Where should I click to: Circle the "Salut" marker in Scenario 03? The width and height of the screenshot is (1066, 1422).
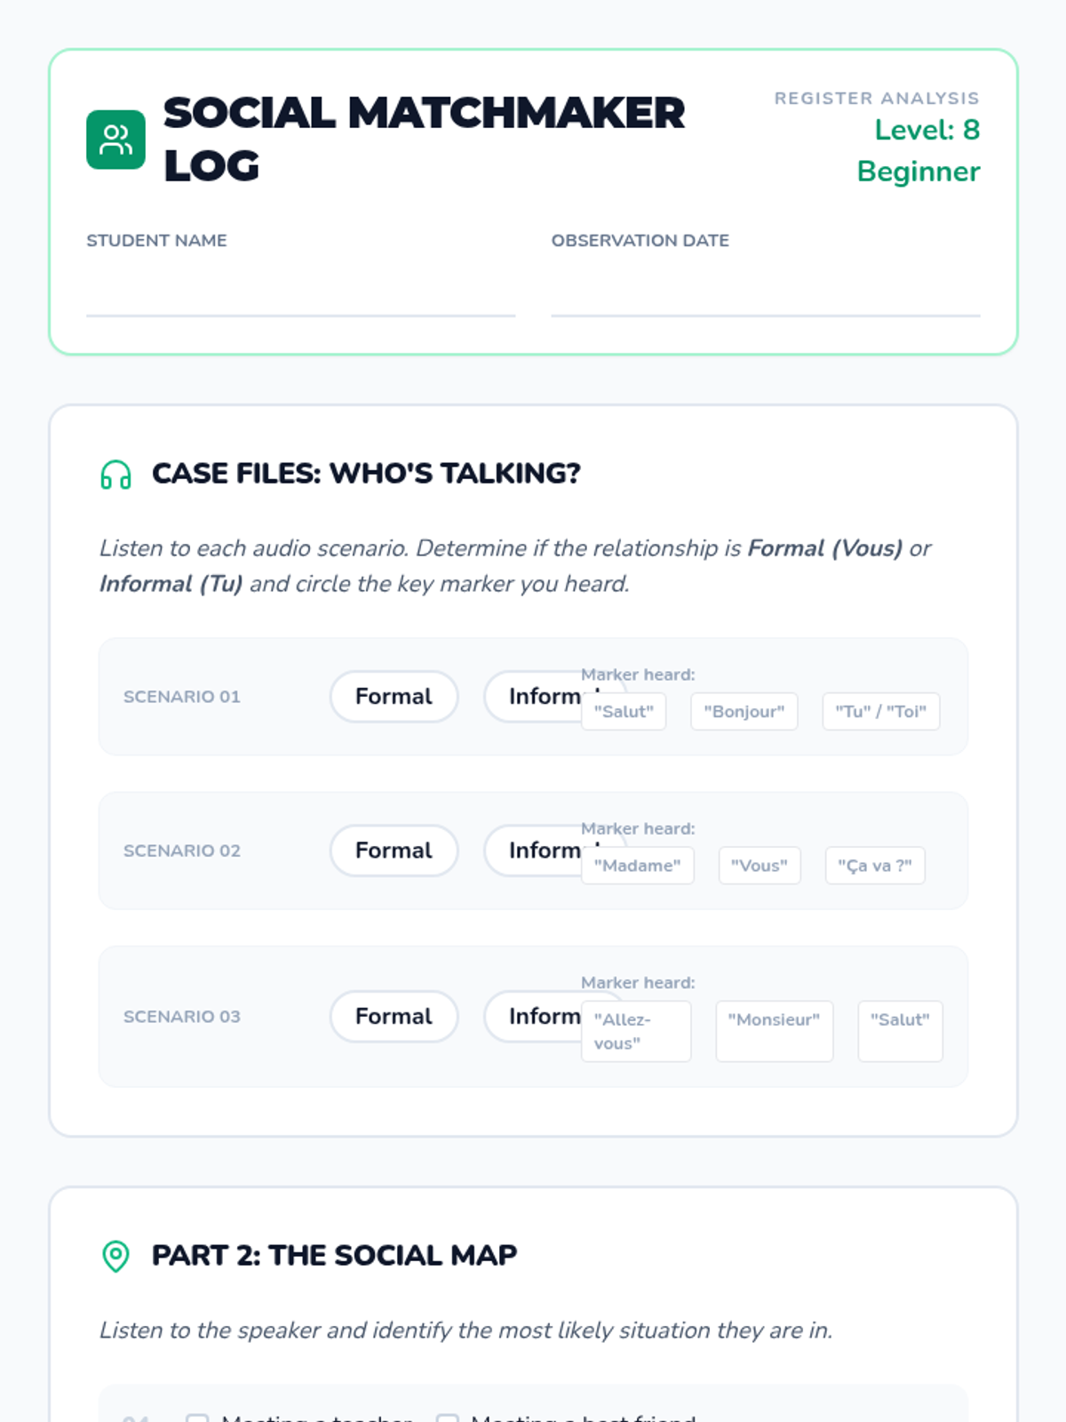tap(900, 1032)
